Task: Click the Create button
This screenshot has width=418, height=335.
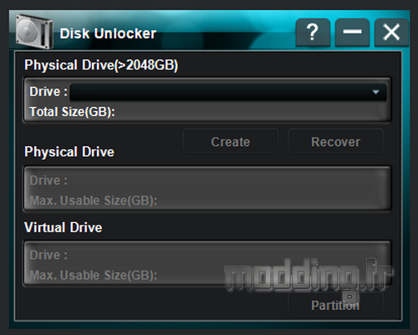Action: pos(231,142)
